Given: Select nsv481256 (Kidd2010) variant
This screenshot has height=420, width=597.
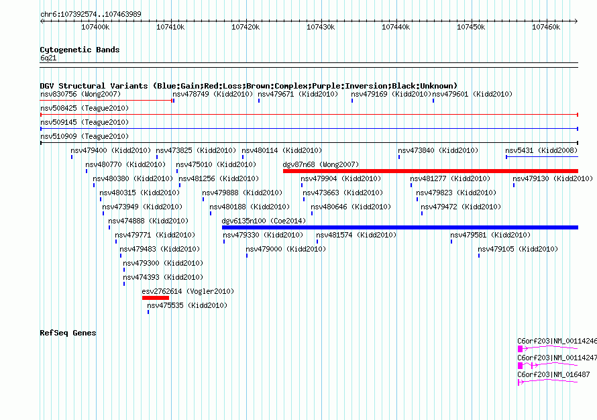Looking at the screenshot, I should tap(219, 178).
